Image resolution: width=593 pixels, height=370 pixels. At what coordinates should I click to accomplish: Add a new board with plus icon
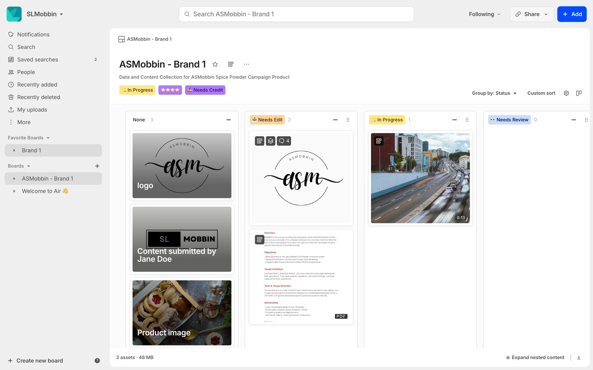pyautogui.click(x=97, y=166)
